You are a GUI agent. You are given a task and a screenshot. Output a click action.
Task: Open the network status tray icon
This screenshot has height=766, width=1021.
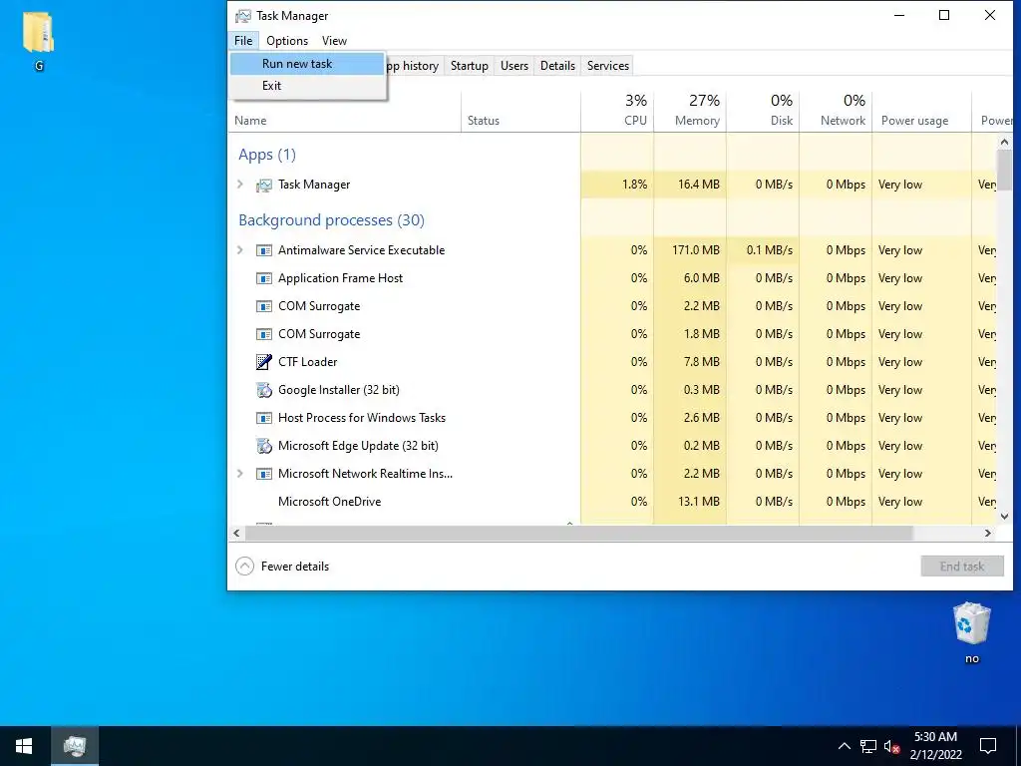click(868, 746)
